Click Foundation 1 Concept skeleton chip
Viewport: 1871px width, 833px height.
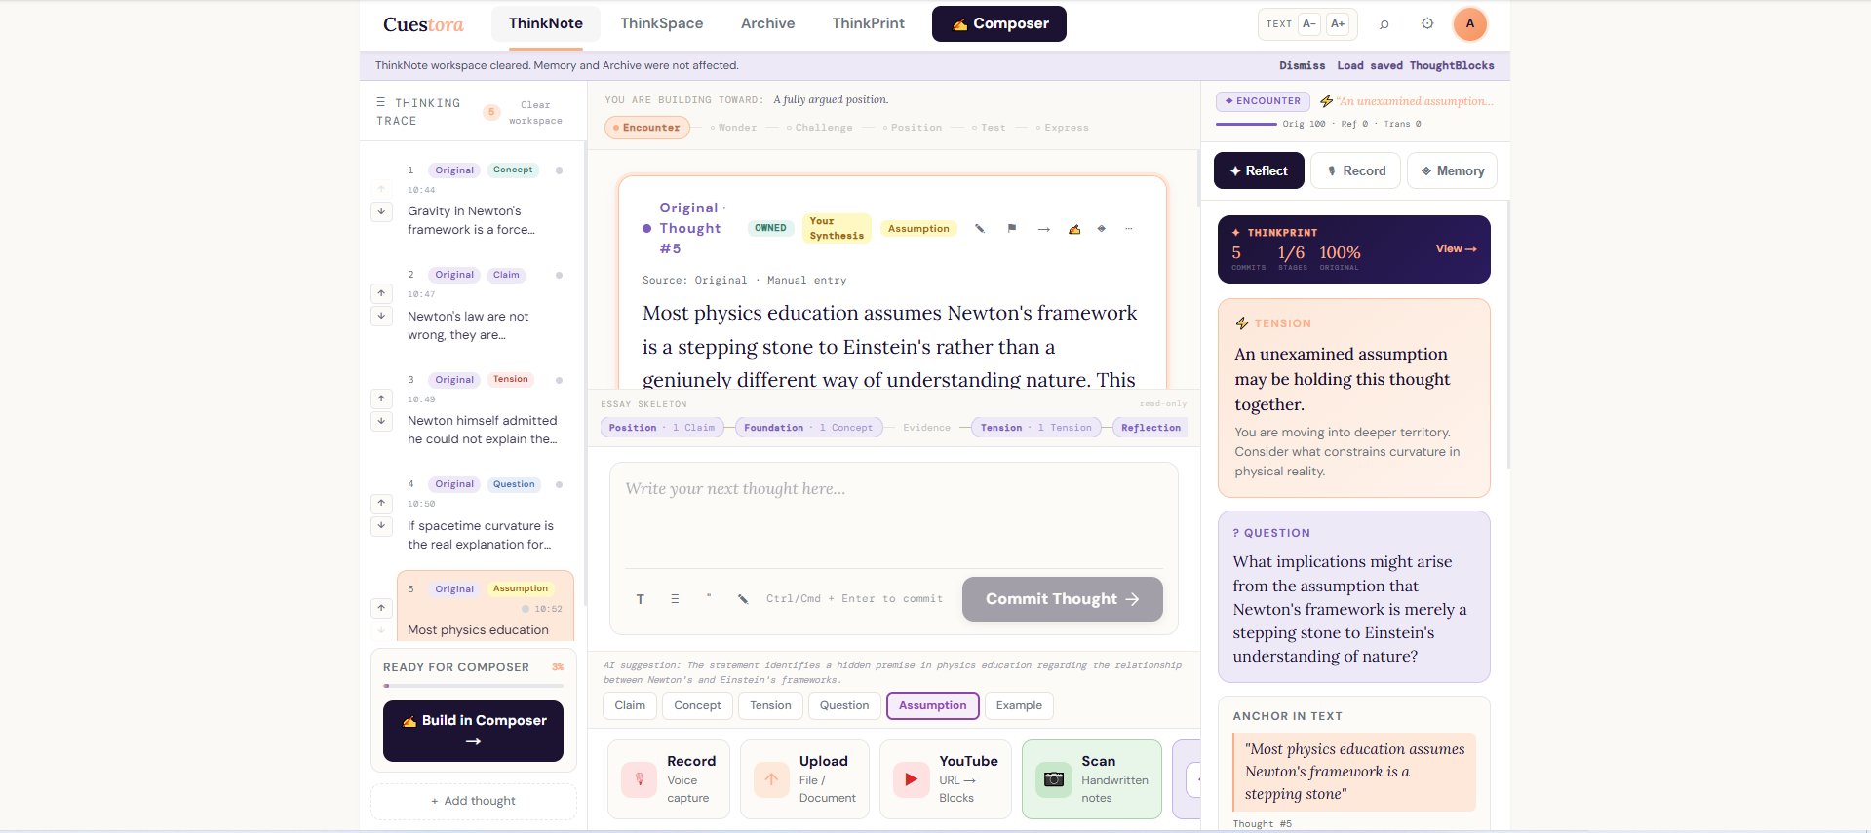pyautogui.click(x=808, y=428)
